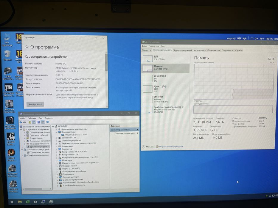278x208 pixels.
Task: Expand the Сетевые адаптеры device category
Action: [57, 177]
